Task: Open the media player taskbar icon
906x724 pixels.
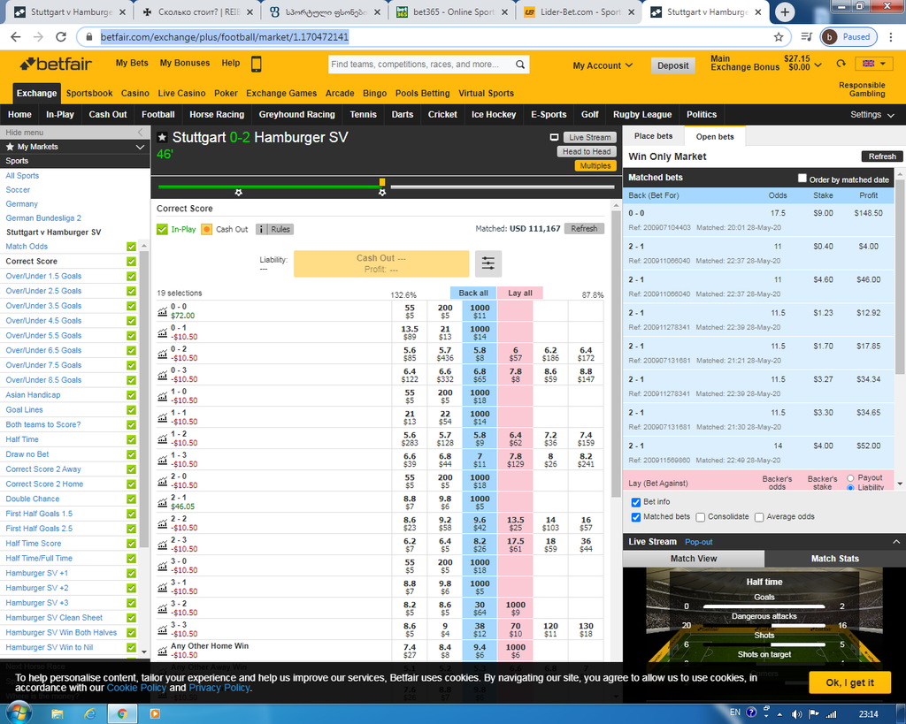Action: tap(155, 714)
